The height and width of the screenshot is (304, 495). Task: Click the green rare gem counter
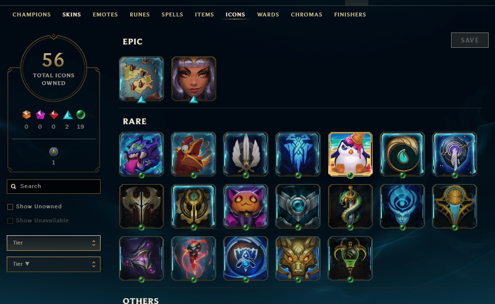pos(81,115)
